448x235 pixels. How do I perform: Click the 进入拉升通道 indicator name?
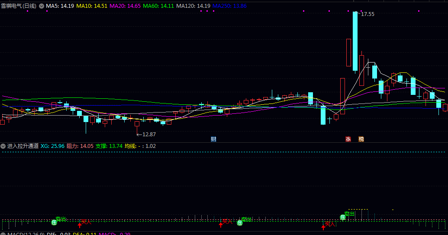point(23,146)
